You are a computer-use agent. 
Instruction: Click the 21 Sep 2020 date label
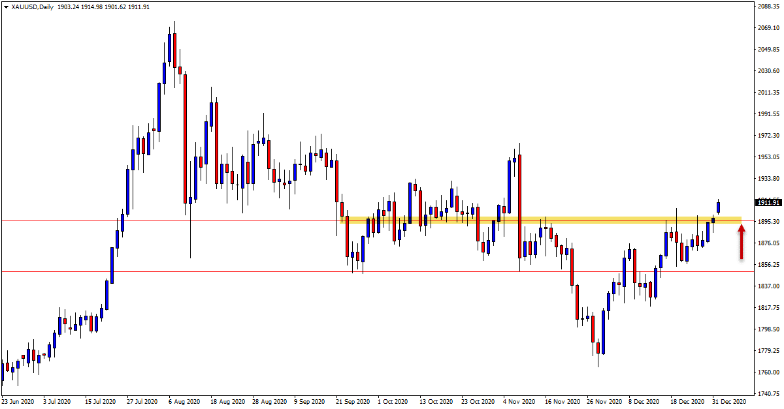[x=353, y=402]
